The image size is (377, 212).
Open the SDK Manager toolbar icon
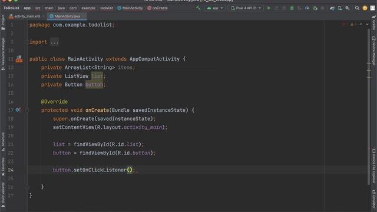[x=348, y=8]
